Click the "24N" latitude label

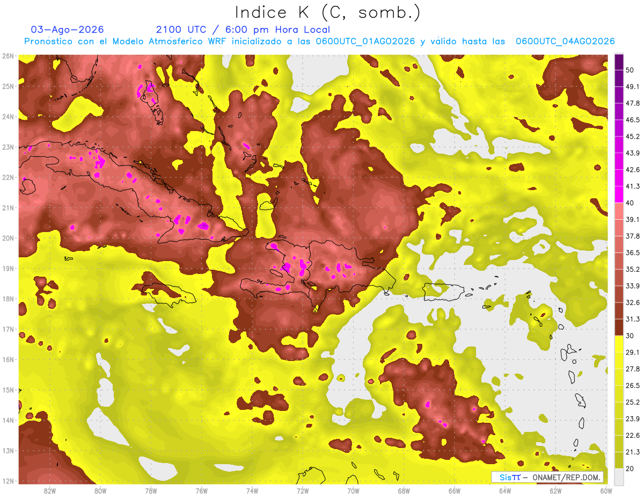tap(8, 117)
